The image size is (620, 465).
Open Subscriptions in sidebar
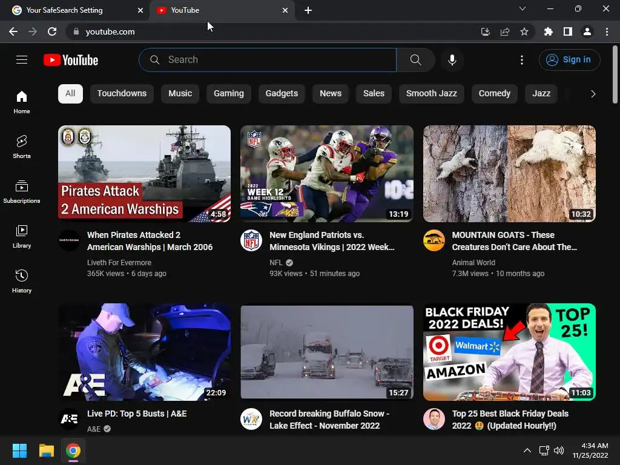point(22,192)
